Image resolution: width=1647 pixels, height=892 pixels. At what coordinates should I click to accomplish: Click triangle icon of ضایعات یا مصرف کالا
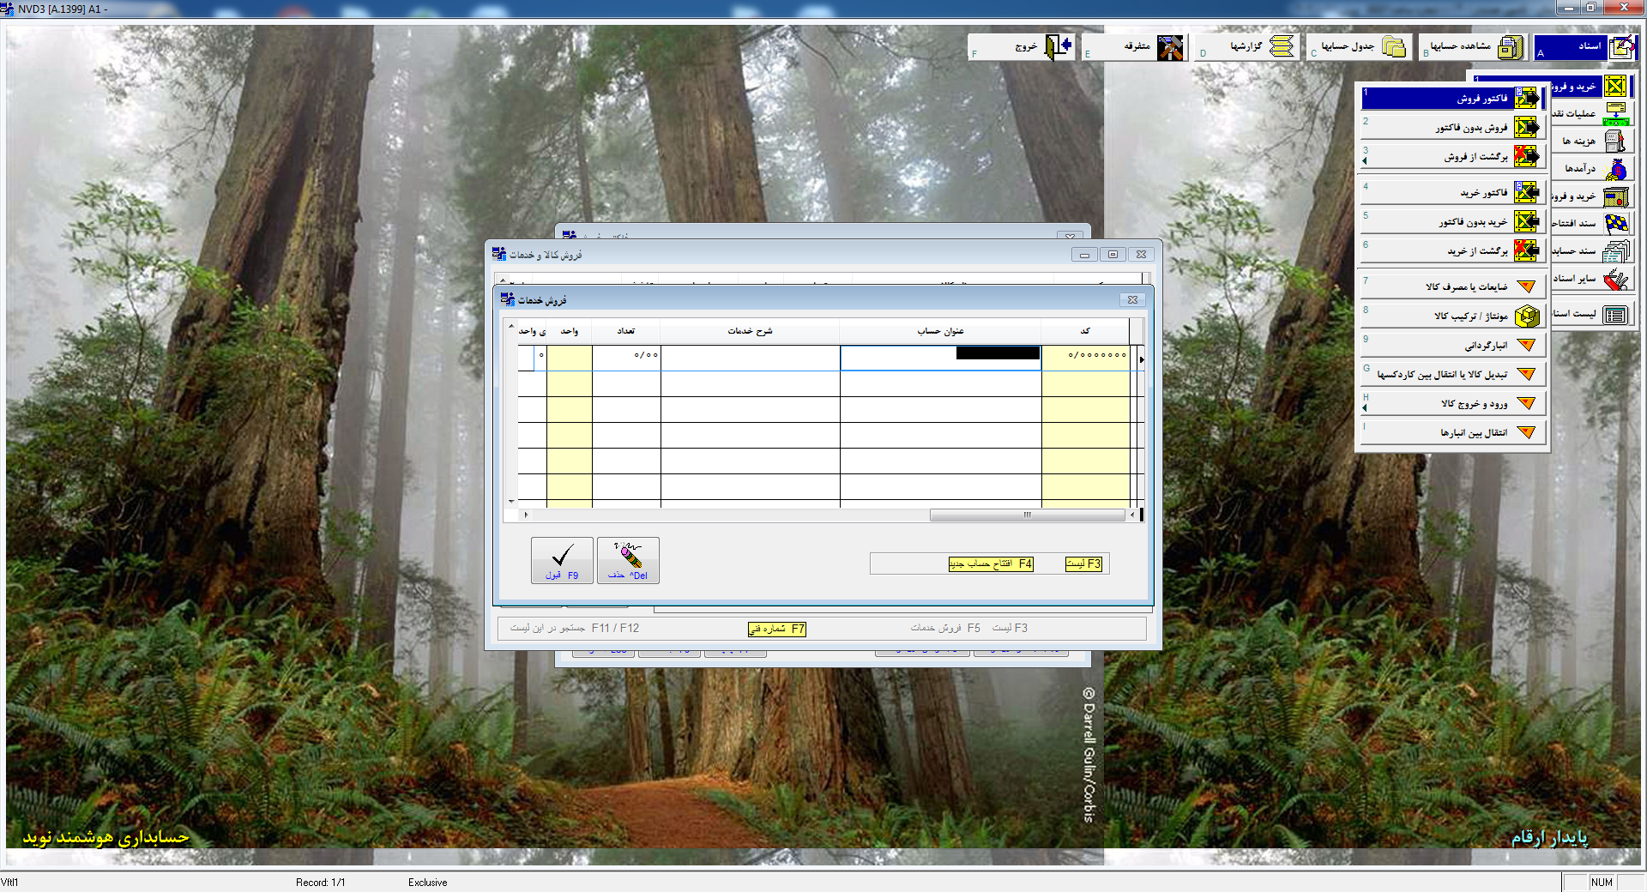coord(1526,286)
